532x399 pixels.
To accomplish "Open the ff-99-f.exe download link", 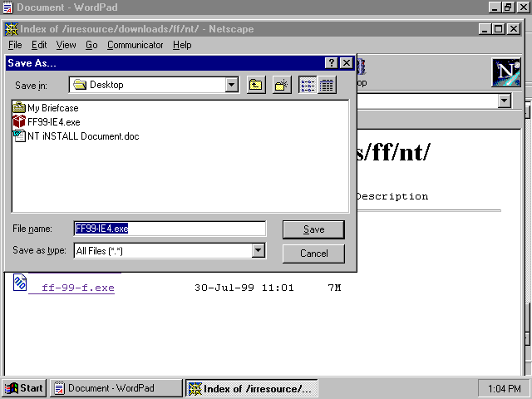I will click(x=77, y=288).
